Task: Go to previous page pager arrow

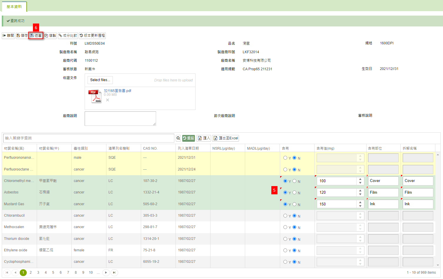Action: (x=15, y=273)
